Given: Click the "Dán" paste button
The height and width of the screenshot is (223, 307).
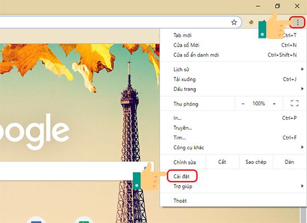Looking at the screenshot, I should pos(289,162).
